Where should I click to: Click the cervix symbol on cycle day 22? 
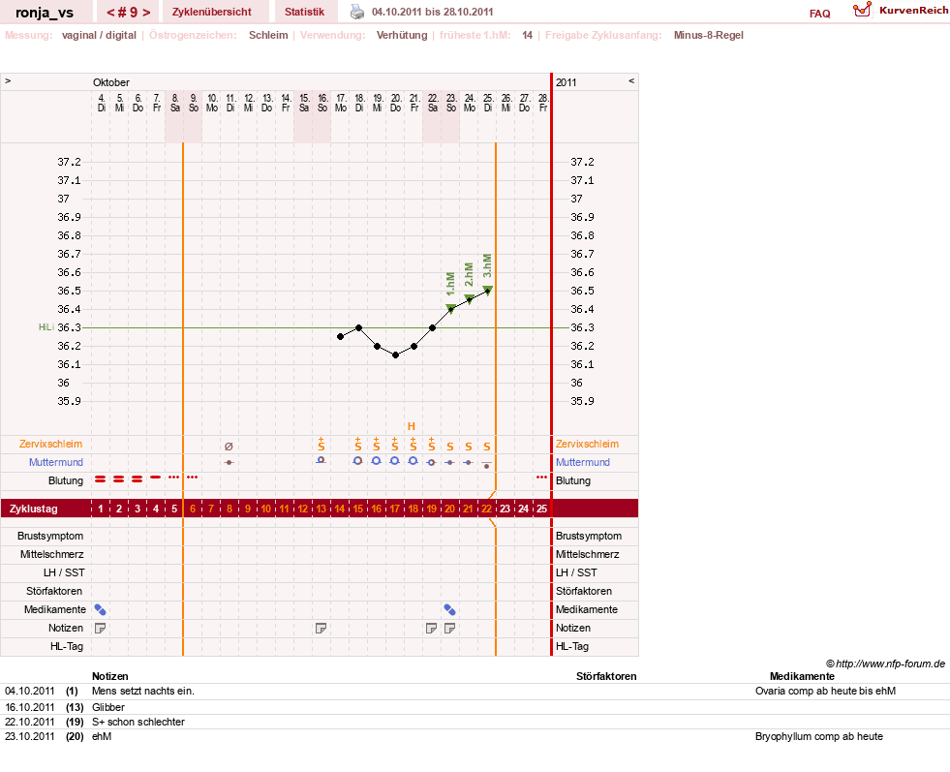486,465
